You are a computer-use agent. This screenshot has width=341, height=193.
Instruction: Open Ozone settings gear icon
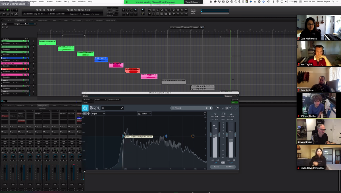[226, 108]
